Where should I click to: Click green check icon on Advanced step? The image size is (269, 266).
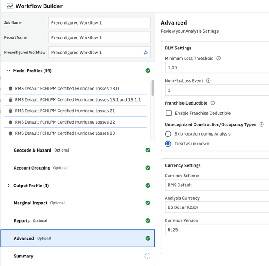pos(148,238)
